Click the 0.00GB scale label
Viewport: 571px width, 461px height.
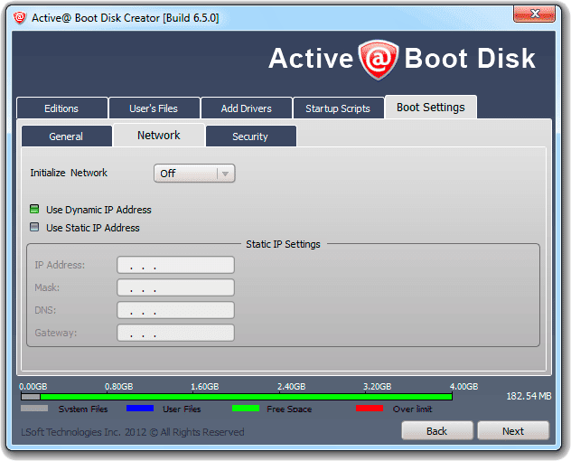[x=33, y=386]
